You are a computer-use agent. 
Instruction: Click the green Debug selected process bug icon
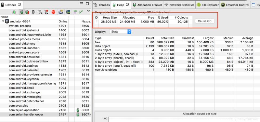14,12
